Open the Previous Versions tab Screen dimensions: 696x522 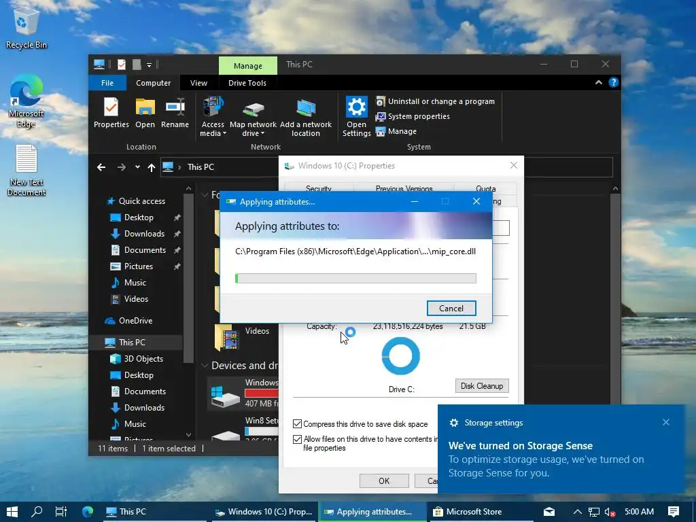[x=404, y=188]
